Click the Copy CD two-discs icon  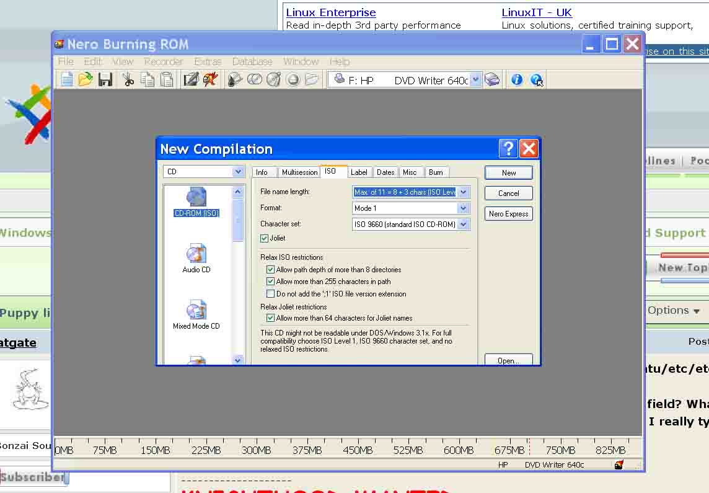coord(255,79)
